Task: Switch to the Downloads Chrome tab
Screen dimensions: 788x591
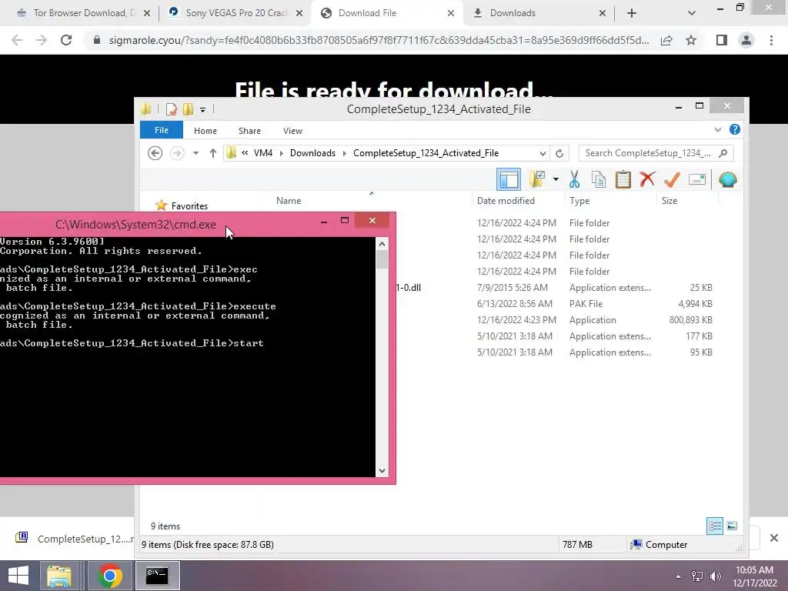Action: 539,13
